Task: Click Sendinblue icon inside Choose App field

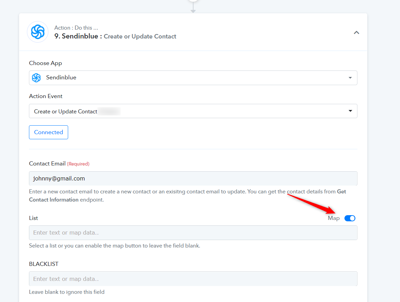Action: click(36, 78)
